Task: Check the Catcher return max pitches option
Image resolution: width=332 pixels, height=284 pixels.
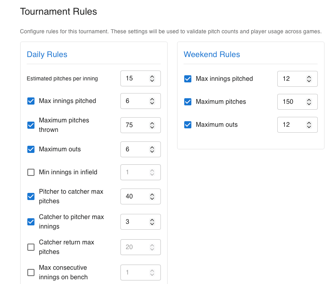Action: [31, 247]
